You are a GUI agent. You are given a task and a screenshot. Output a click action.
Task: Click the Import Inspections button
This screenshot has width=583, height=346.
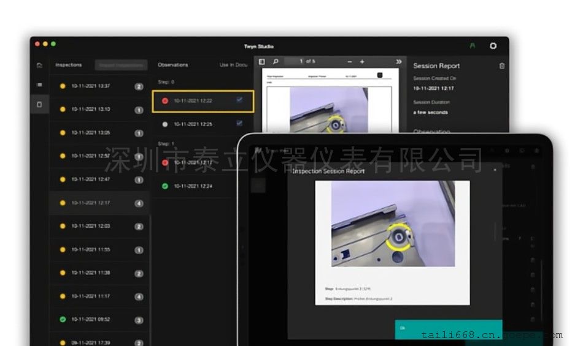tap(121, 65)
